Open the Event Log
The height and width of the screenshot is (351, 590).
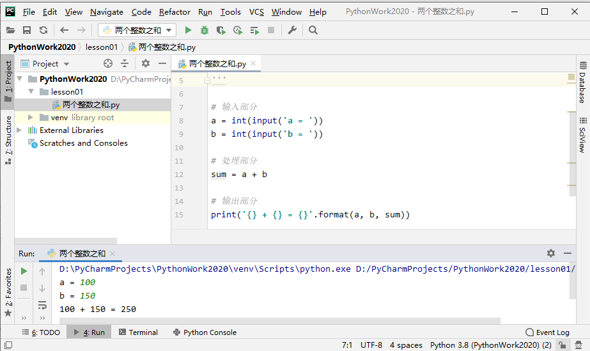547,332
